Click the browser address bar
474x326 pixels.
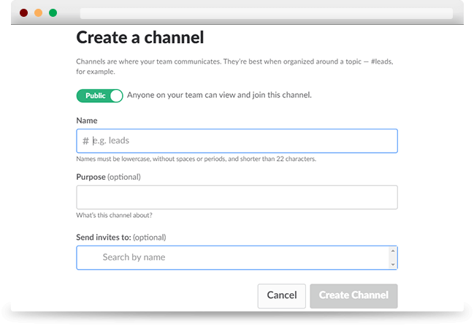click(x=267, y=13)
